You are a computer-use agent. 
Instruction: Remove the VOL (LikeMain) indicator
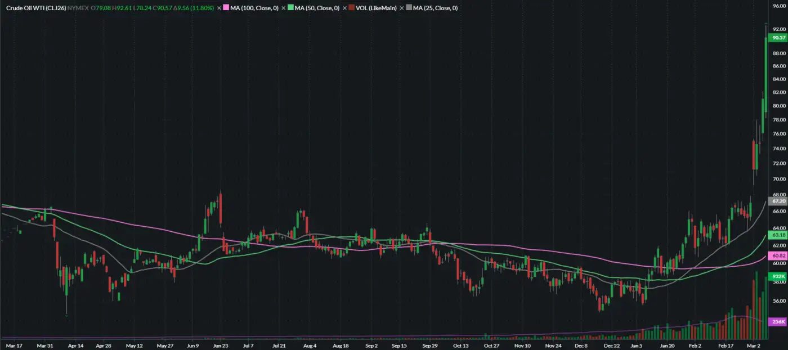[344, 8]
